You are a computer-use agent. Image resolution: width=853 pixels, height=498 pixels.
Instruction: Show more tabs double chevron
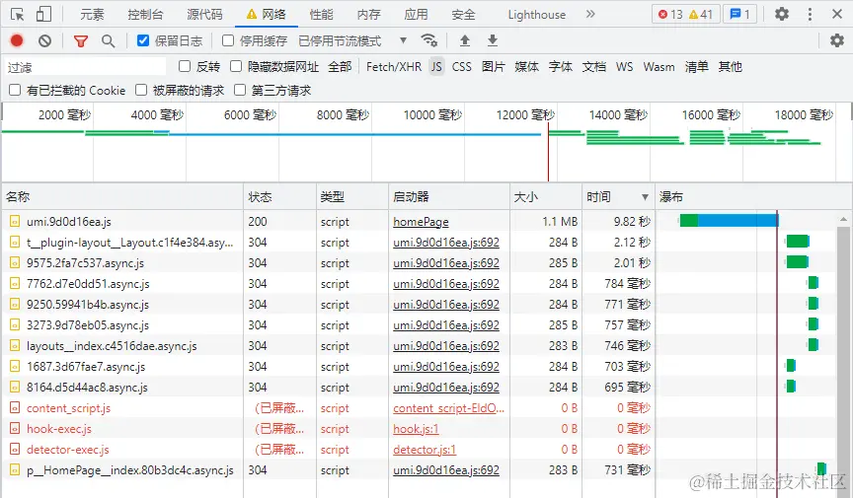click(x=590, y=14)
